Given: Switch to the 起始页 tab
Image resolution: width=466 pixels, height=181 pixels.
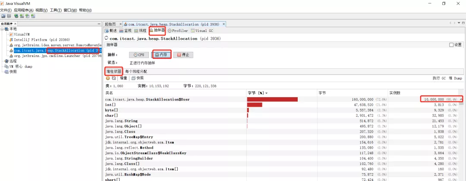Looking at the screenshot, I should pos(110,24).
